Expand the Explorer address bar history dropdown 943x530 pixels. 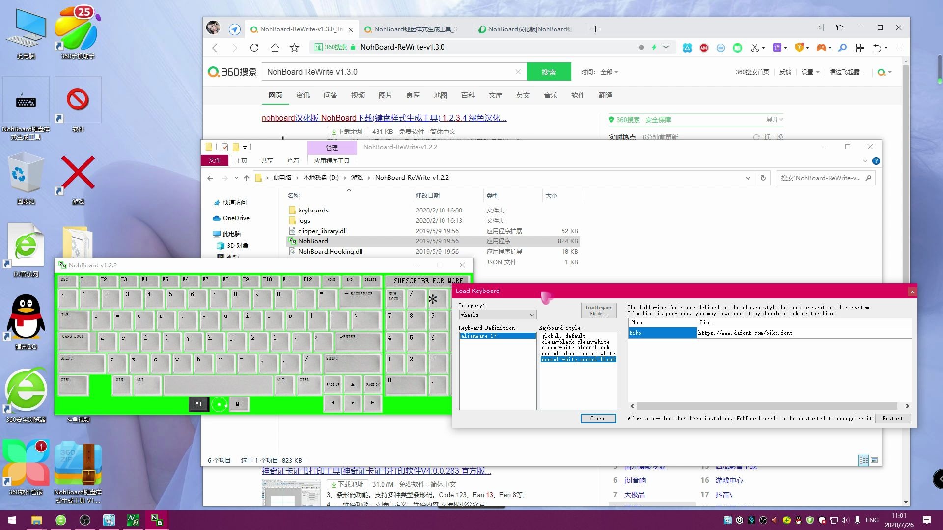pyautogui.click(x=748, y=178)
